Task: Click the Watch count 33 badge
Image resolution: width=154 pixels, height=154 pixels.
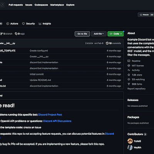Action: tap(152, 15)
